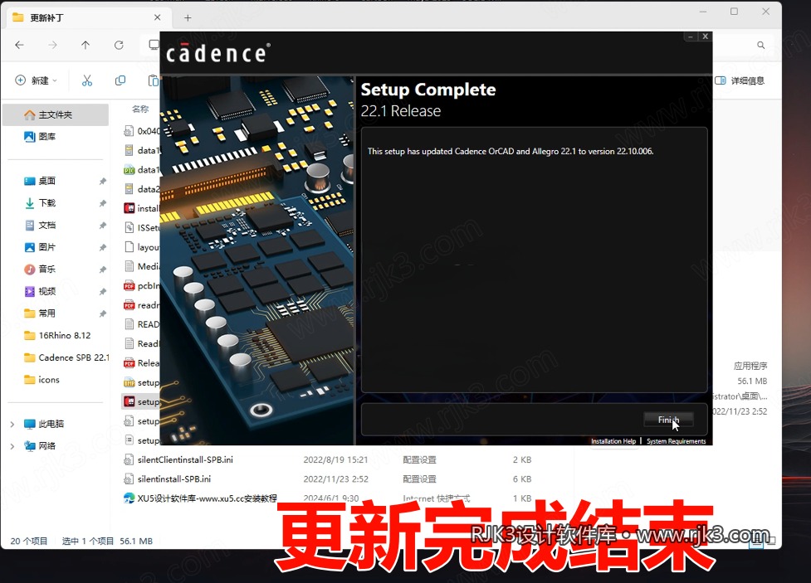Sort by the 名称 column header
Image resolution: width=811 pixels, height=583 pixels.
coord(140,109)
